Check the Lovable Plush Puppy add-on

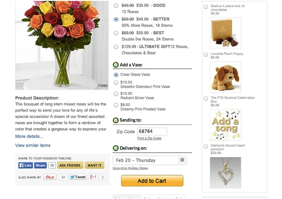tap(206, 54)
